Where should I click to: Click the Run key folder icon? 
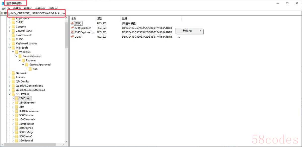(30, 69)
